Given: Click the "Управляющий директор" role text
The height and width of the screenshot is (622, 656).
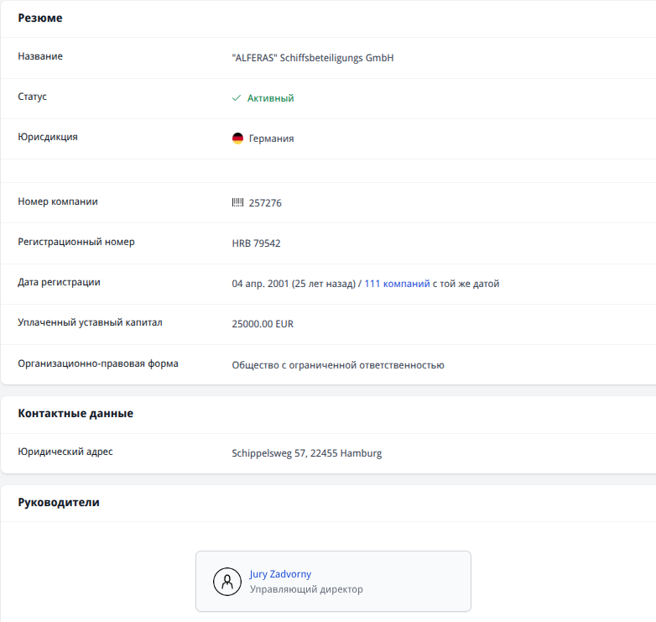Looking at the screenshot, I should point(306,589).
